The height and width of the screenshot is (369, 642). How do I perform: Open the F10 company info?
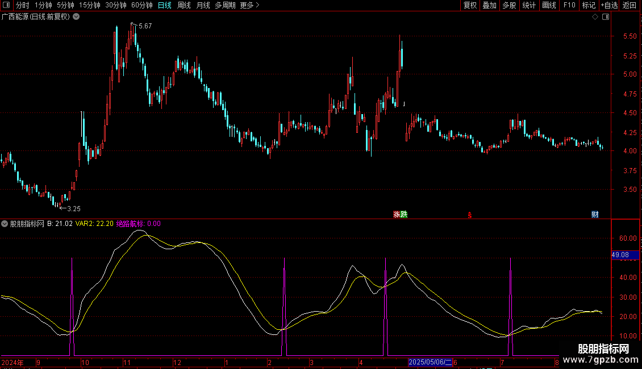569,5
